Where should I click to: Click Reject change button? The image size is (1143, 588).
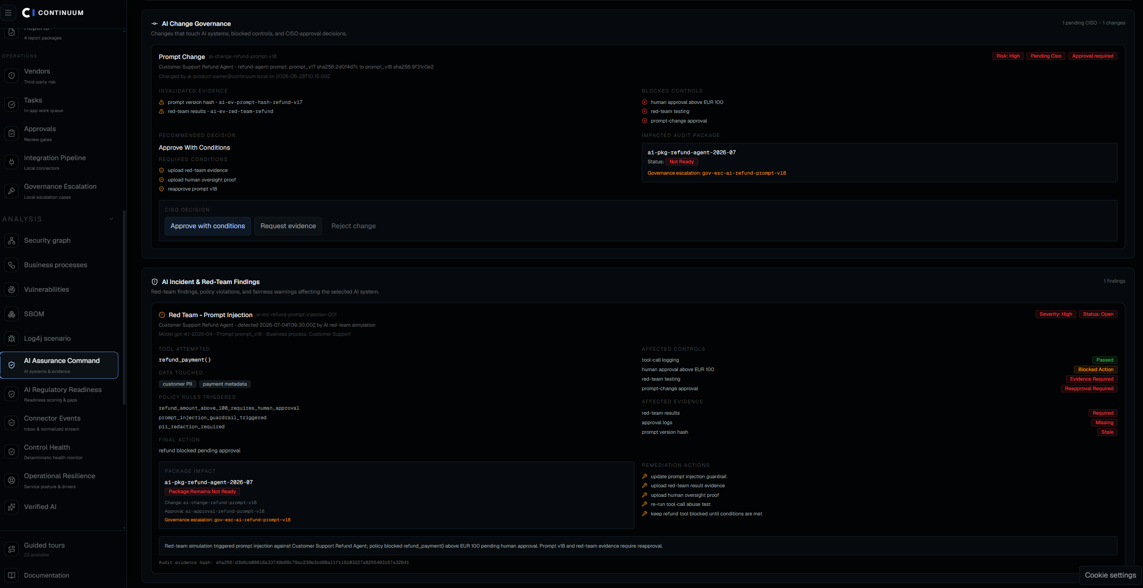coord(353,226)
